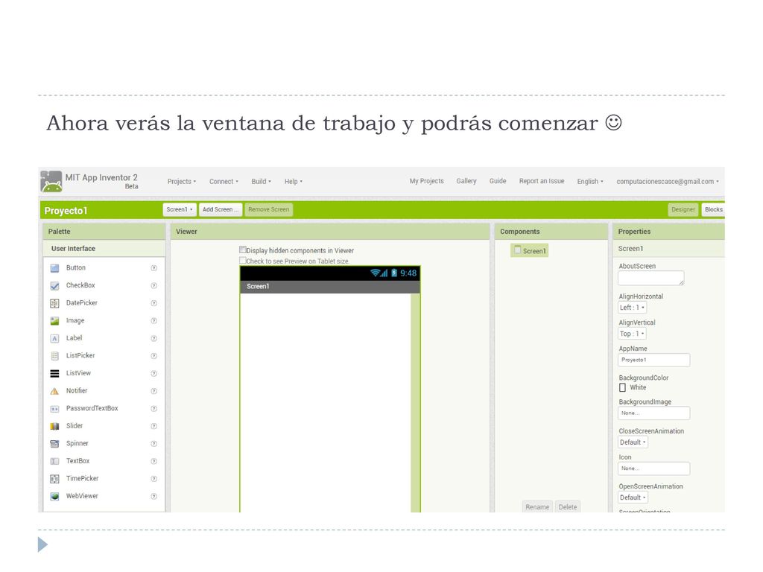Image resolution: width=763 pixels, height=572 pixels.
Task: Open the Connect menu
Action: (x=224, y=182)
